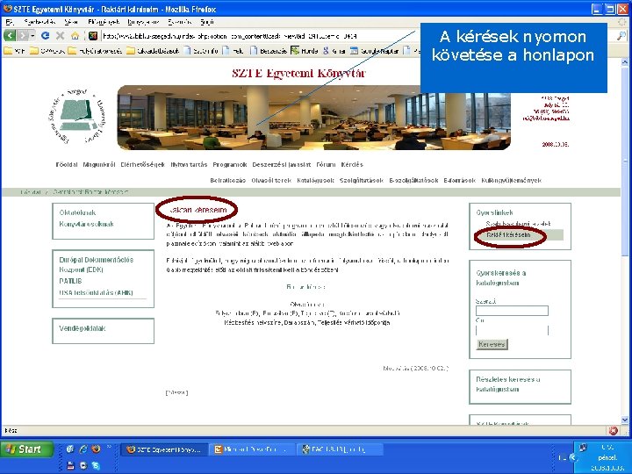632x474 pixels.
Task: Go to the browser home page icon
Action: click(x=75, y=36)
